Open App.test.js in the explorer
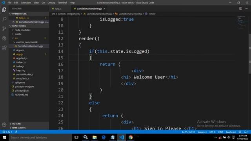Screen dimensions: 251x141 22,58
